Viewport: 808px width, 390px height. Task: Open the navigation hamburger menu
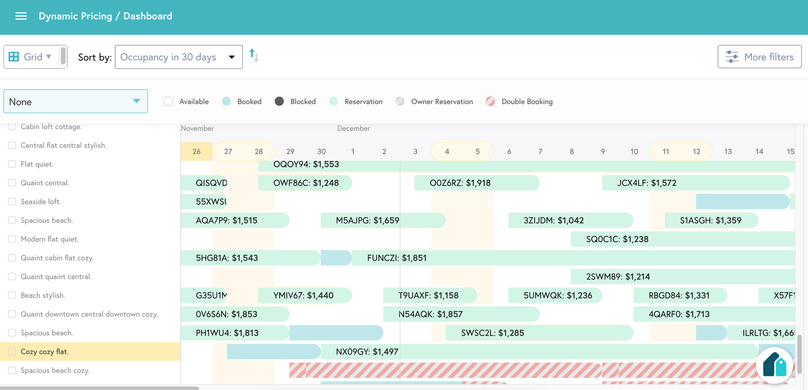(x=21, y=16)
